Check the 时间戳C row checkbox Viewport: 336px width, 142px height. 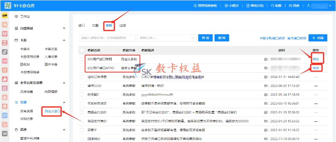[82, 95]
